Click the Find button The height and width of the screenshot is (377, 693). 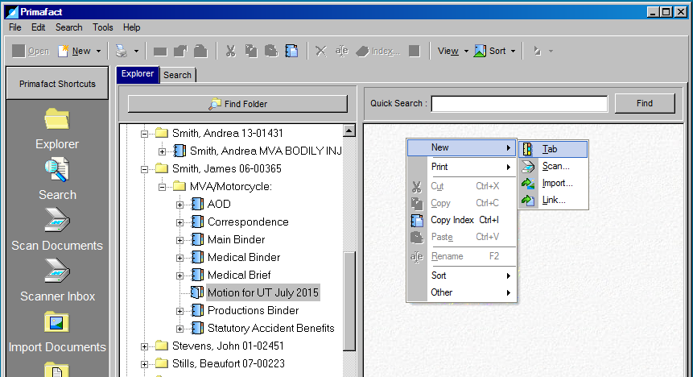(x=645, y=103)
